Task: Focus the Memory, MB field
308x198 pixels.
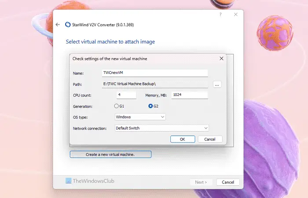Action: [190, 95]
